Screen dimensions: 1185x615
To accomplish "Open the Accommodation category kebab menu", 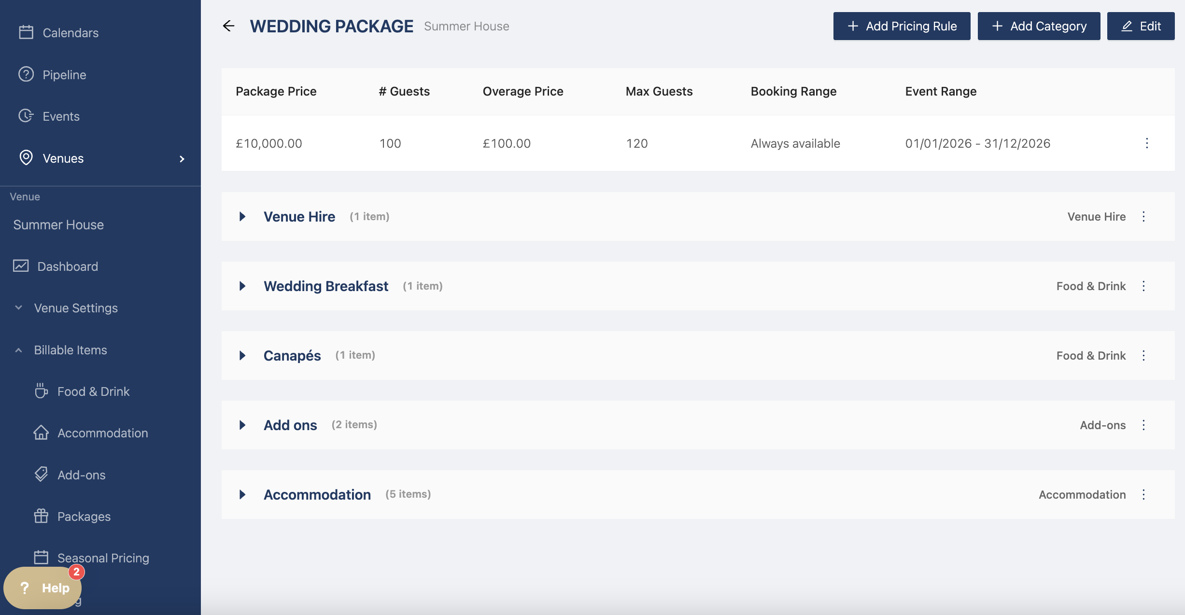I will pyautogui.click(x=1143, y=495).
